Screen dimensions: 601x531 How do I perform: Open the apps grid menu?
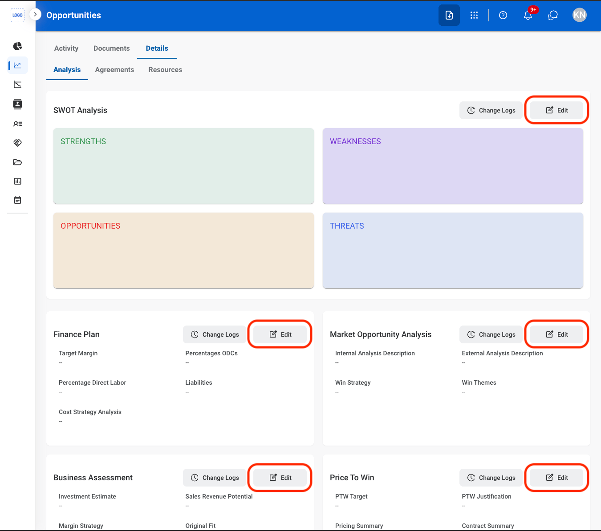[474, 15]
